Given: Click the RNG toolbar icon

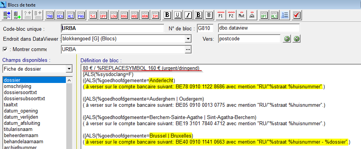Looking at the screenshot, I should [124, 15].
